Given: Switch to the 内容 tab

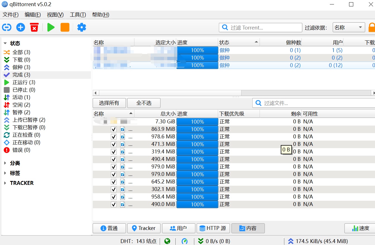Looking at the screenshot, I should [x=248, y=228].
